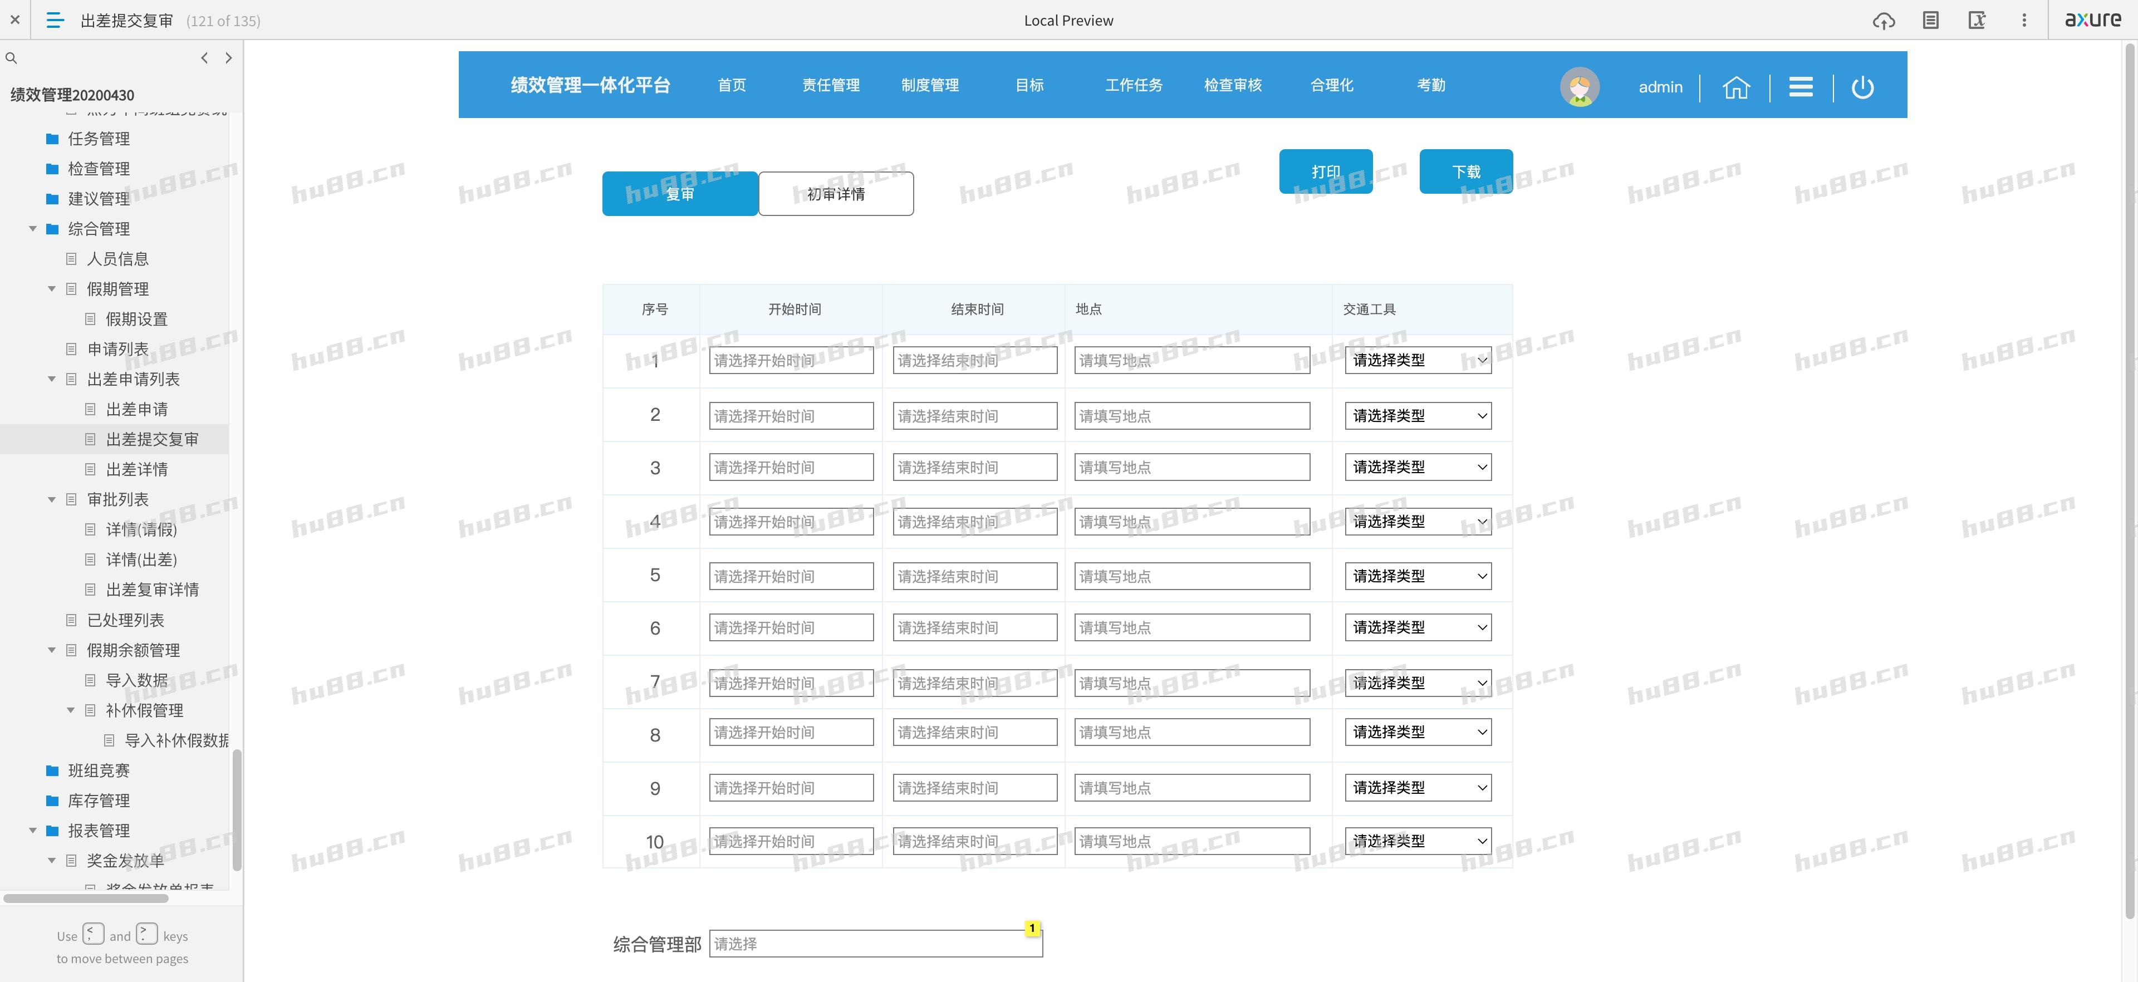The image size is (2138, 982).
Task: Click the home icon in the blue navbar
Action: [1737, 86]
